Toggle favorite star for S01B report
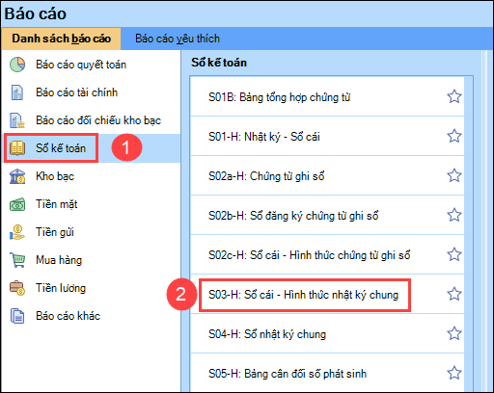This screenshot has height=393, width=494. click(454, 96)
